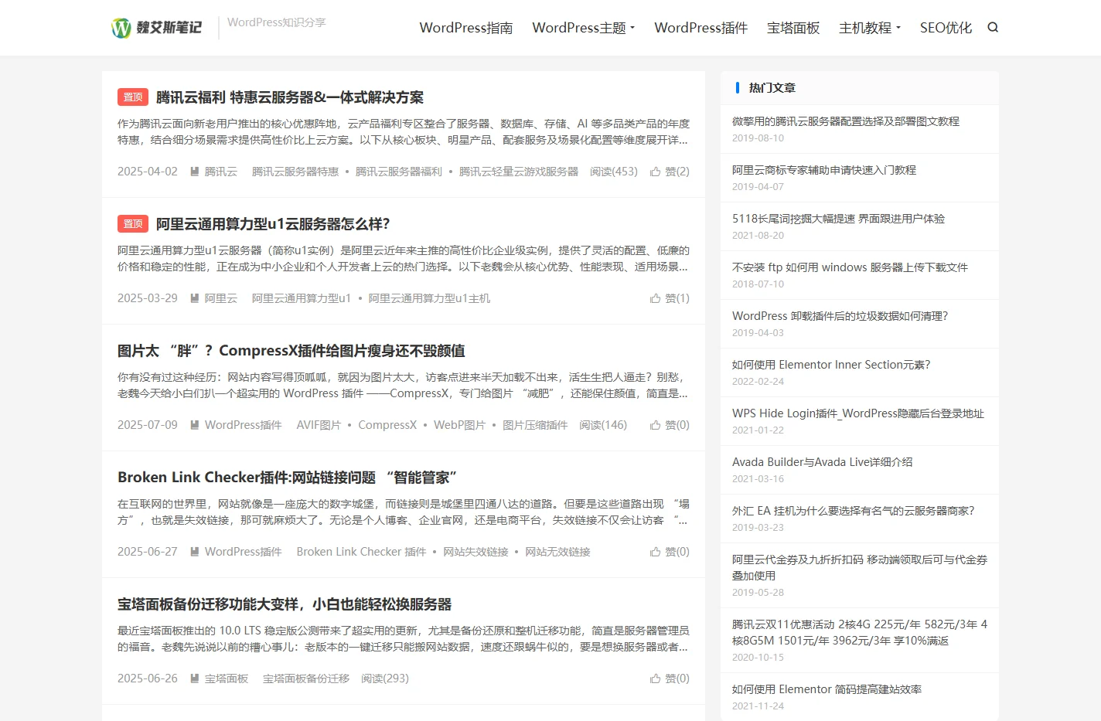Open Broken Link Checker插件 article title
1101x721 pixels.
pos(288,478)
